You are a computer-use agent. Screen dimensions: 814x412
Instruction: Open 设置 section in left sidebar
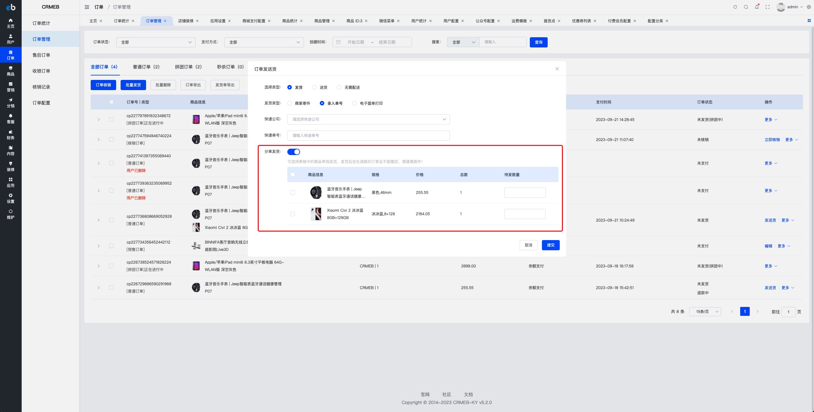coord(11,198)
